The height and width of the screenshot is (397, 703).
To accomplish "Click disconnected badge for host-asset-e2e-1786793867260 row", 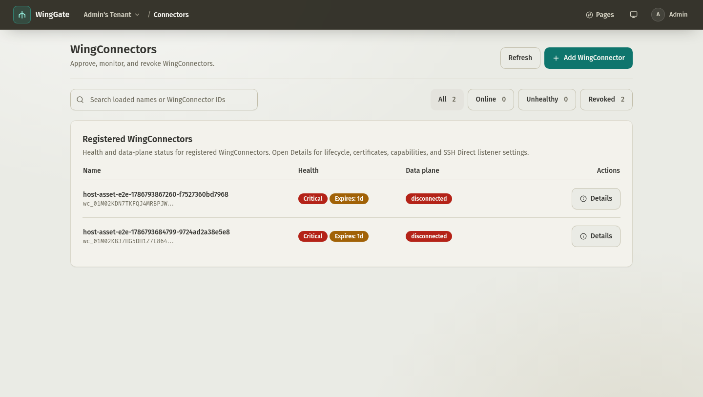I will (429, 199).
